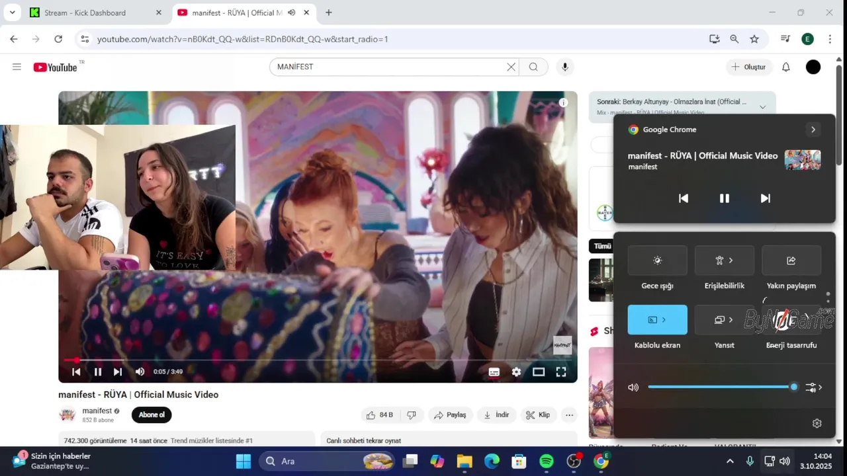The image size is (847, 476).
Task: Toggle Yakın paylaşım nearby sharing tile
Action: [x=791, y=260]
